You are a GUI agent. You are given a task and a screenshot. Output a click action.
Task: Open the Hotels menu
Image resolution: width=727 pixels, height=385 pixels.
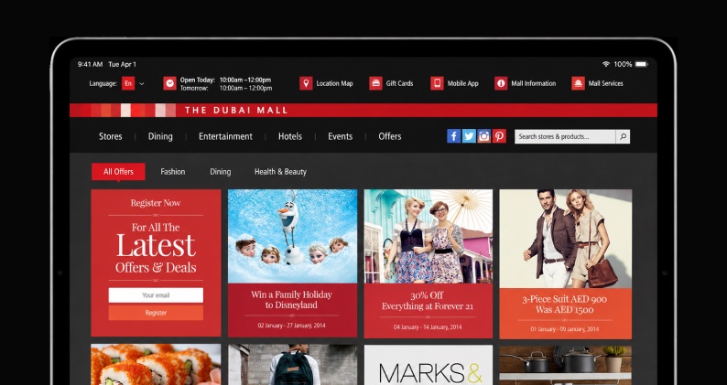tap(290, 136)
